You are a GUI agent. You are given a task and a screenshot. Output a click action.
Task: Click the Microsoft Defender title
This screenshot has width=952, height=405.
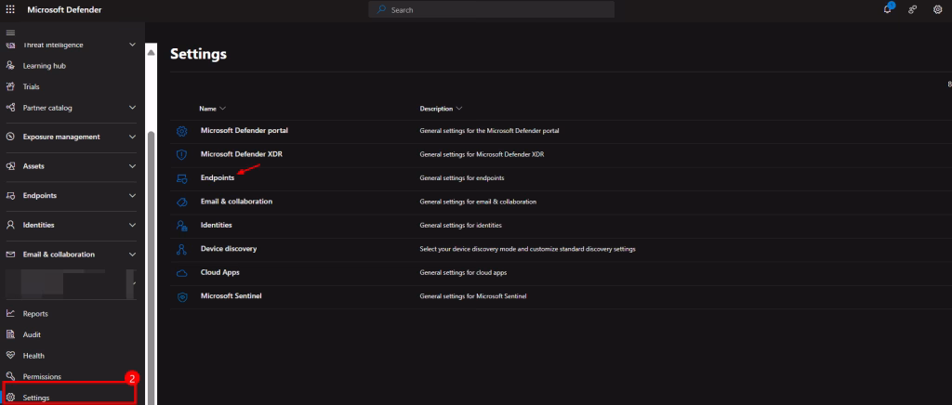(64, 9)
